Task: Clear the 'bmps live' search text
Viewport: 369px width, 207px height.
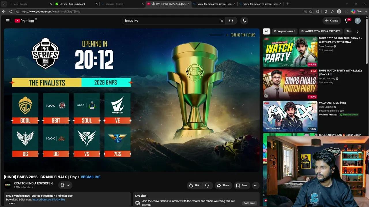Action: click(222, 21)
